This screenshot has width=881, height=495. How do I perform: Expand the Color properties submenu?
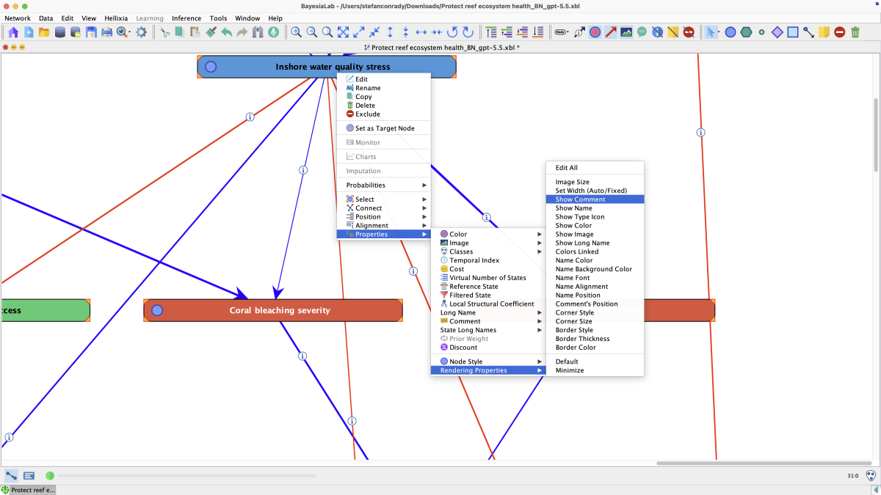488,234
